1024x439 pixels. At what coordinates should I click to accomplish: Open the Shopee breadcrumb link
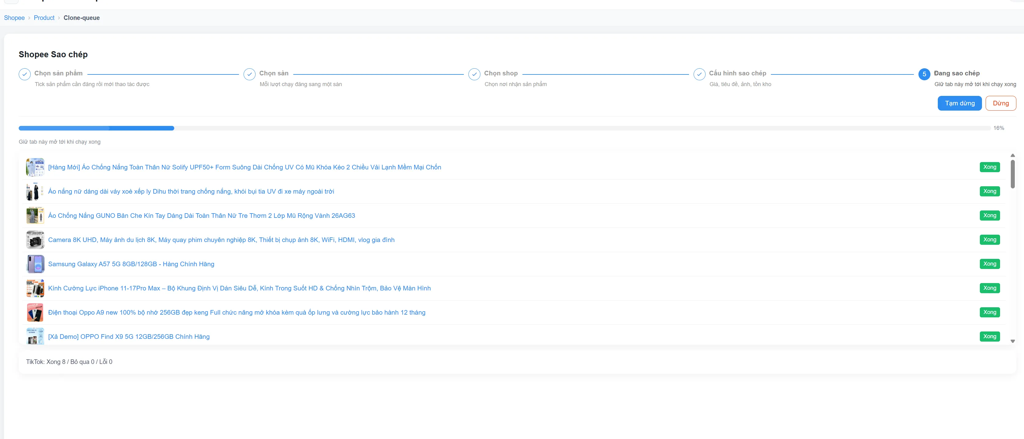pos(14,18)
